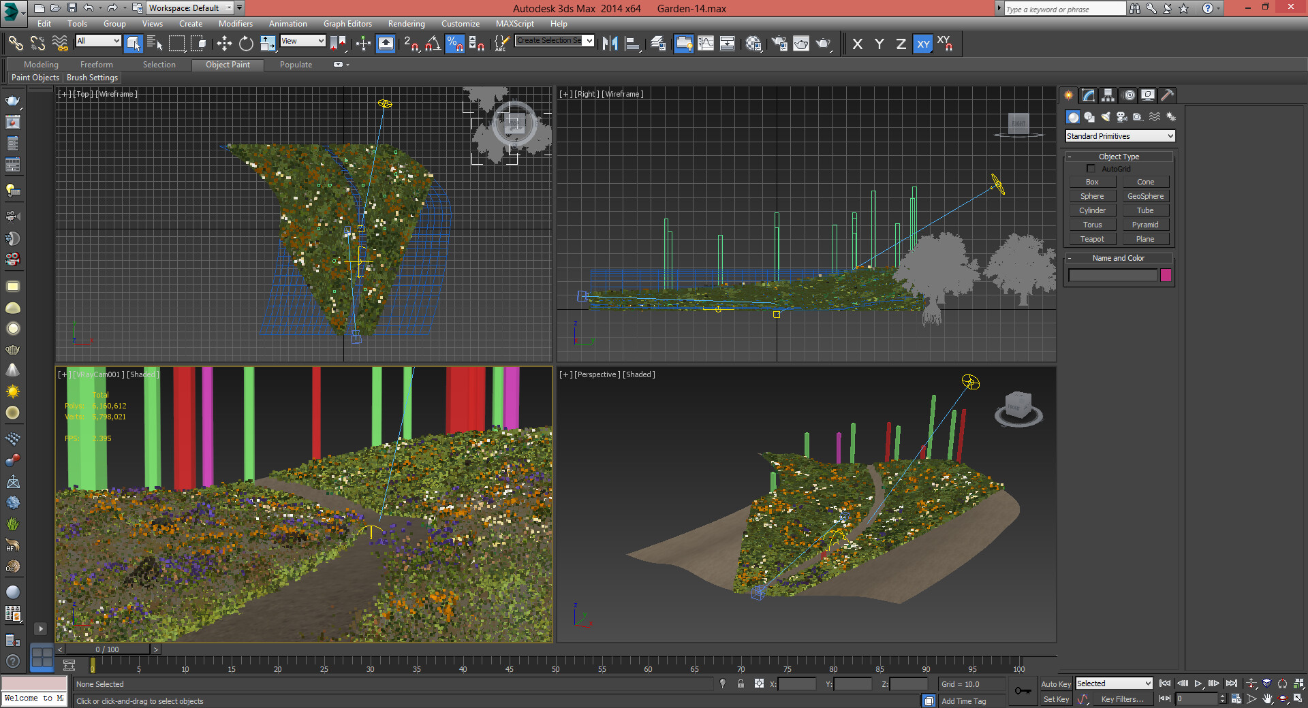1308x708 pixels.
Task: Toggle Auto Key animation mode
Action: (x=1055, y=684)
